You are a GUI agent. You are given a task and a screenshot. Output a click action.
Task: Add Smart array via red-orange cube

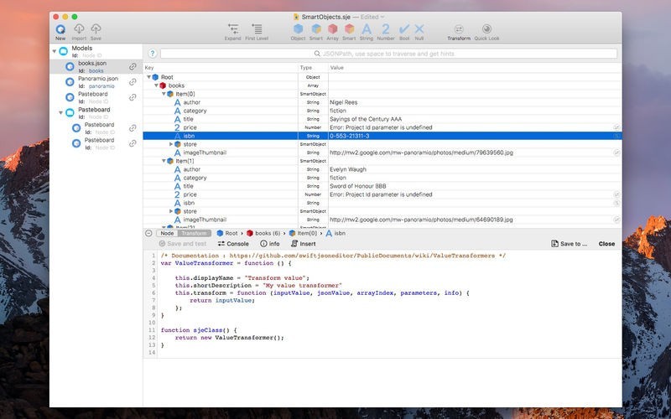click(x=349, y=28)
